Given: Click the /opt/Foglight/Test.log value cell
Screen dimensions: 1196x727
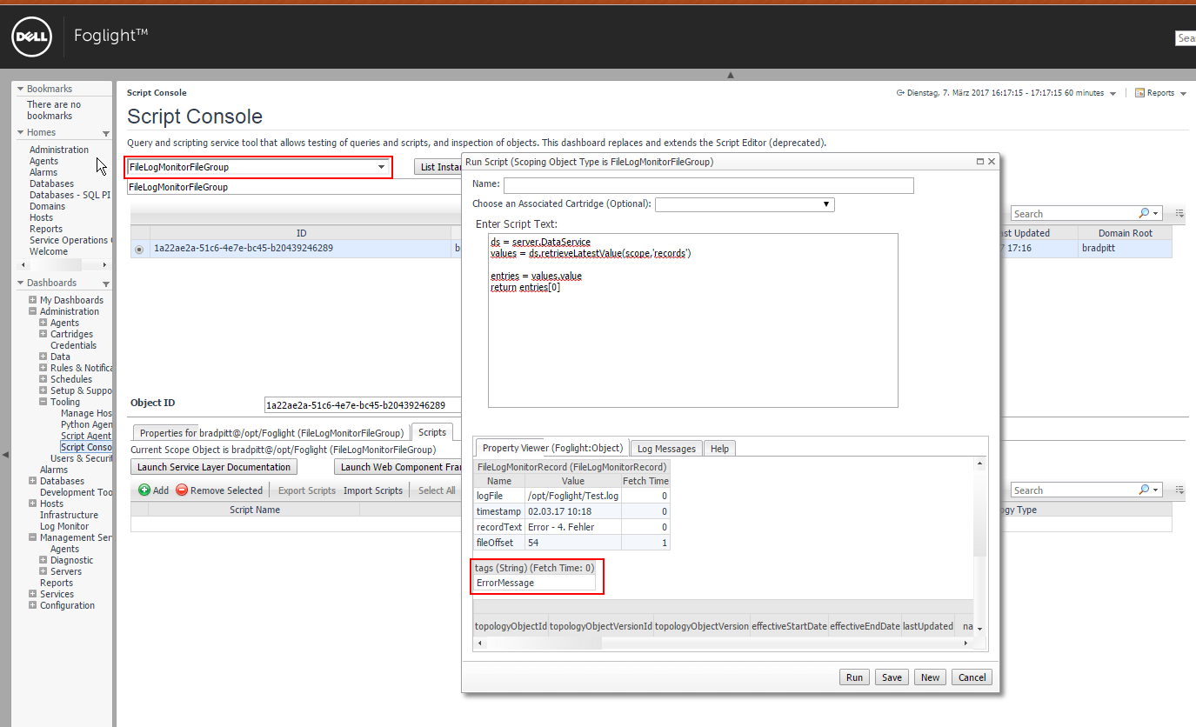Looking at the screenshot, I should (x=572, y=496).
